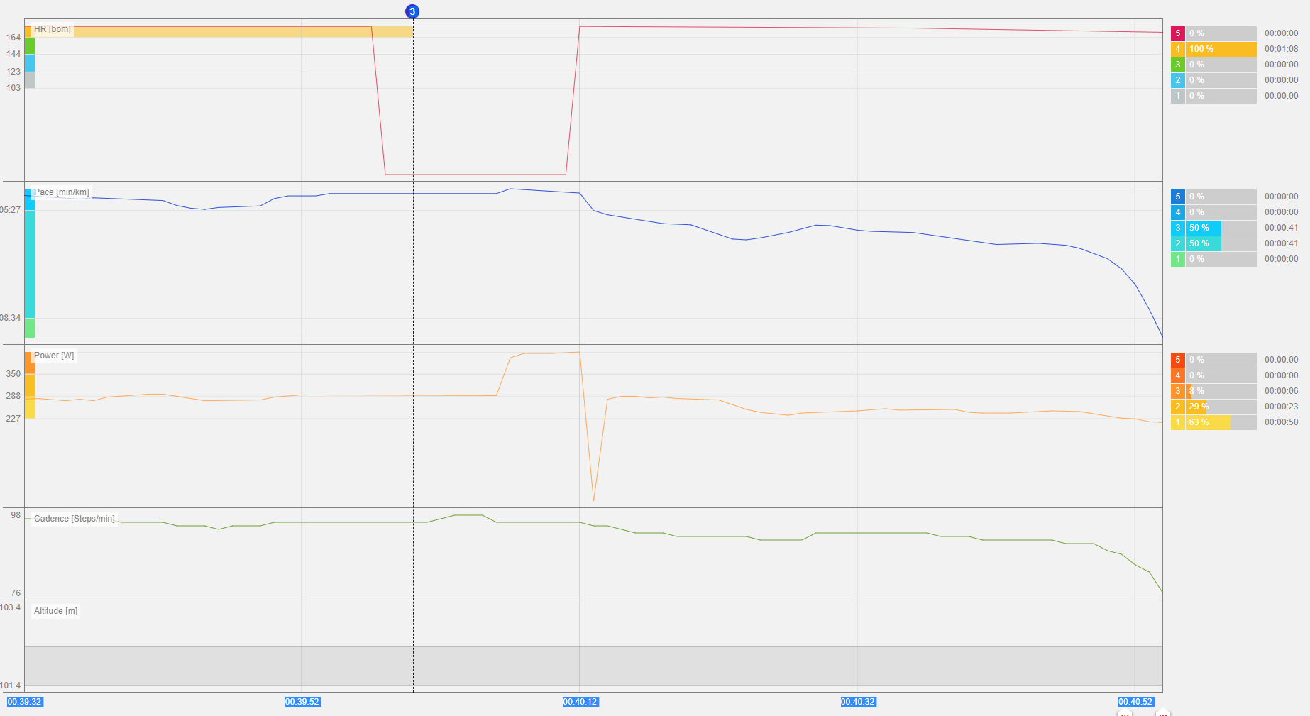1310x716 pixels.
Task: Click the 00:40:12 time axis label
Action: point(580,702)
